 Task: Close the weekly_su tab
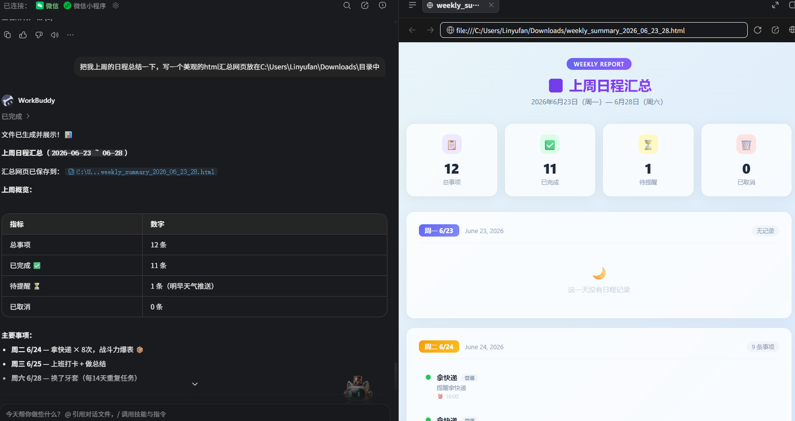pos(491,5)
